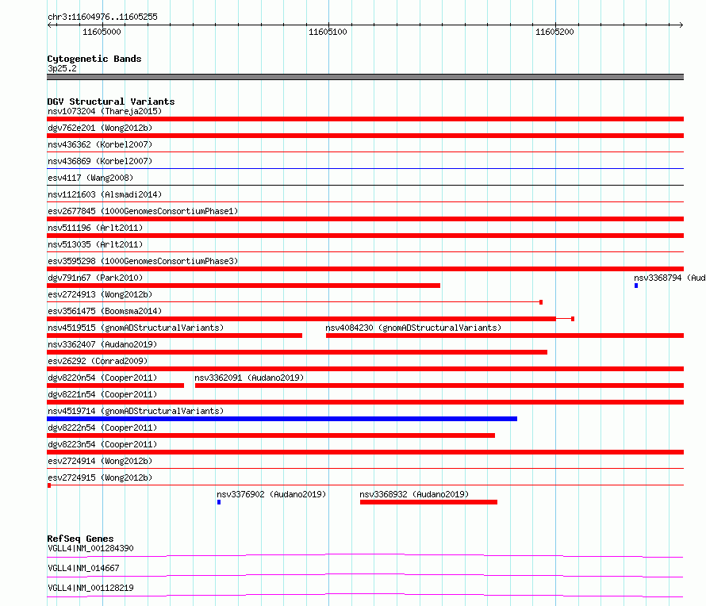Click the red start marker of esv2724915

pyautogui.click(x=49, y=485)
